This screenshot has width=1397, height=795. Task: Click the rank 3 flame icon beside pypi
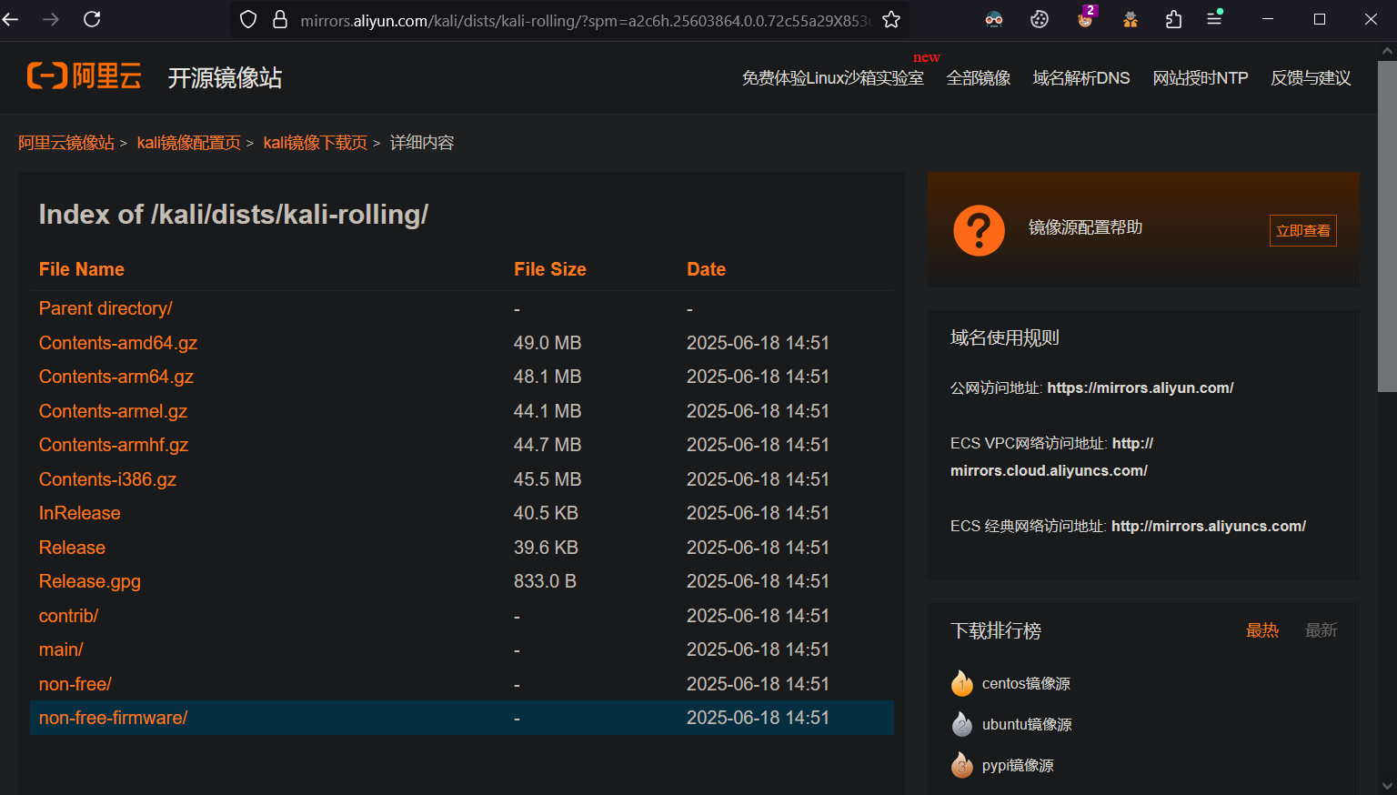962,765
